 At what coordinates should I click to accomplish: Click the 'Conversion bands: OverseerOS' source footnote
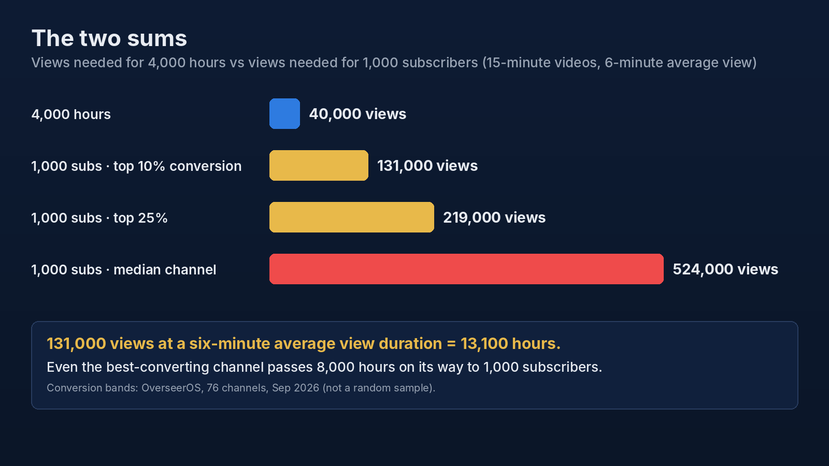tap(241, 388)
